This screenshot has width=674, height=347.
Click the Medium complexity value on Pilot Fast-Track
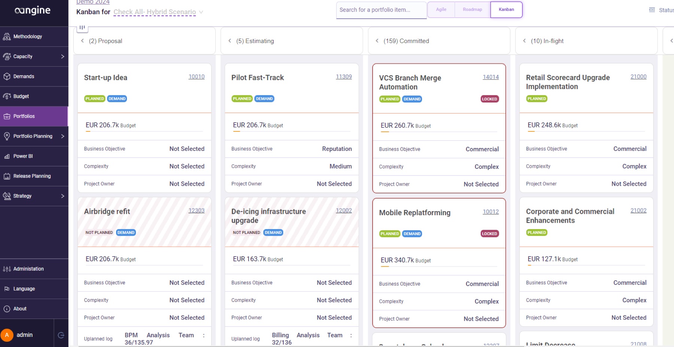pyautogui.click(x=341, y=166)
